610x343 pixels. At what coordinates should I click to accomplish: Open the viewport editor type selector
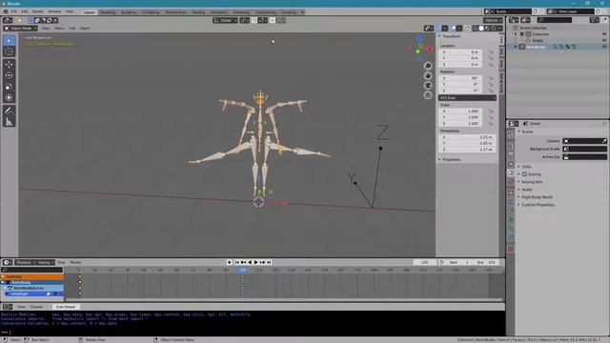tap(8, 20)
